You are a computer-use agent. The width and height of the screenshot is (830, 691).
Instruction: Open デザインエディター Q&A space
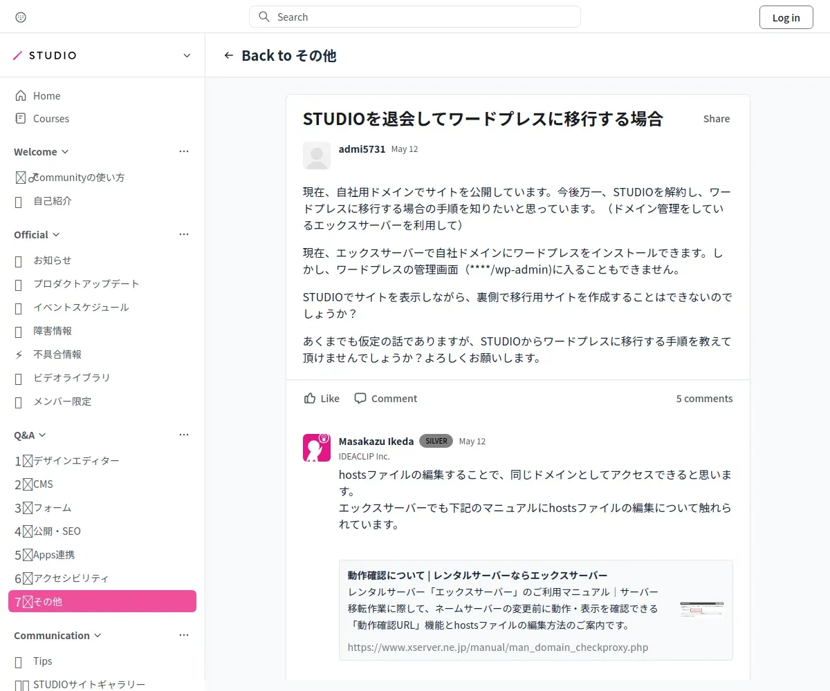[x=102, y=460]
